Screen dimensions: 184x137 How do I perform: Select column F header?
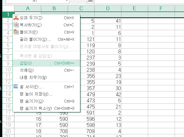[x=161, y=9]
